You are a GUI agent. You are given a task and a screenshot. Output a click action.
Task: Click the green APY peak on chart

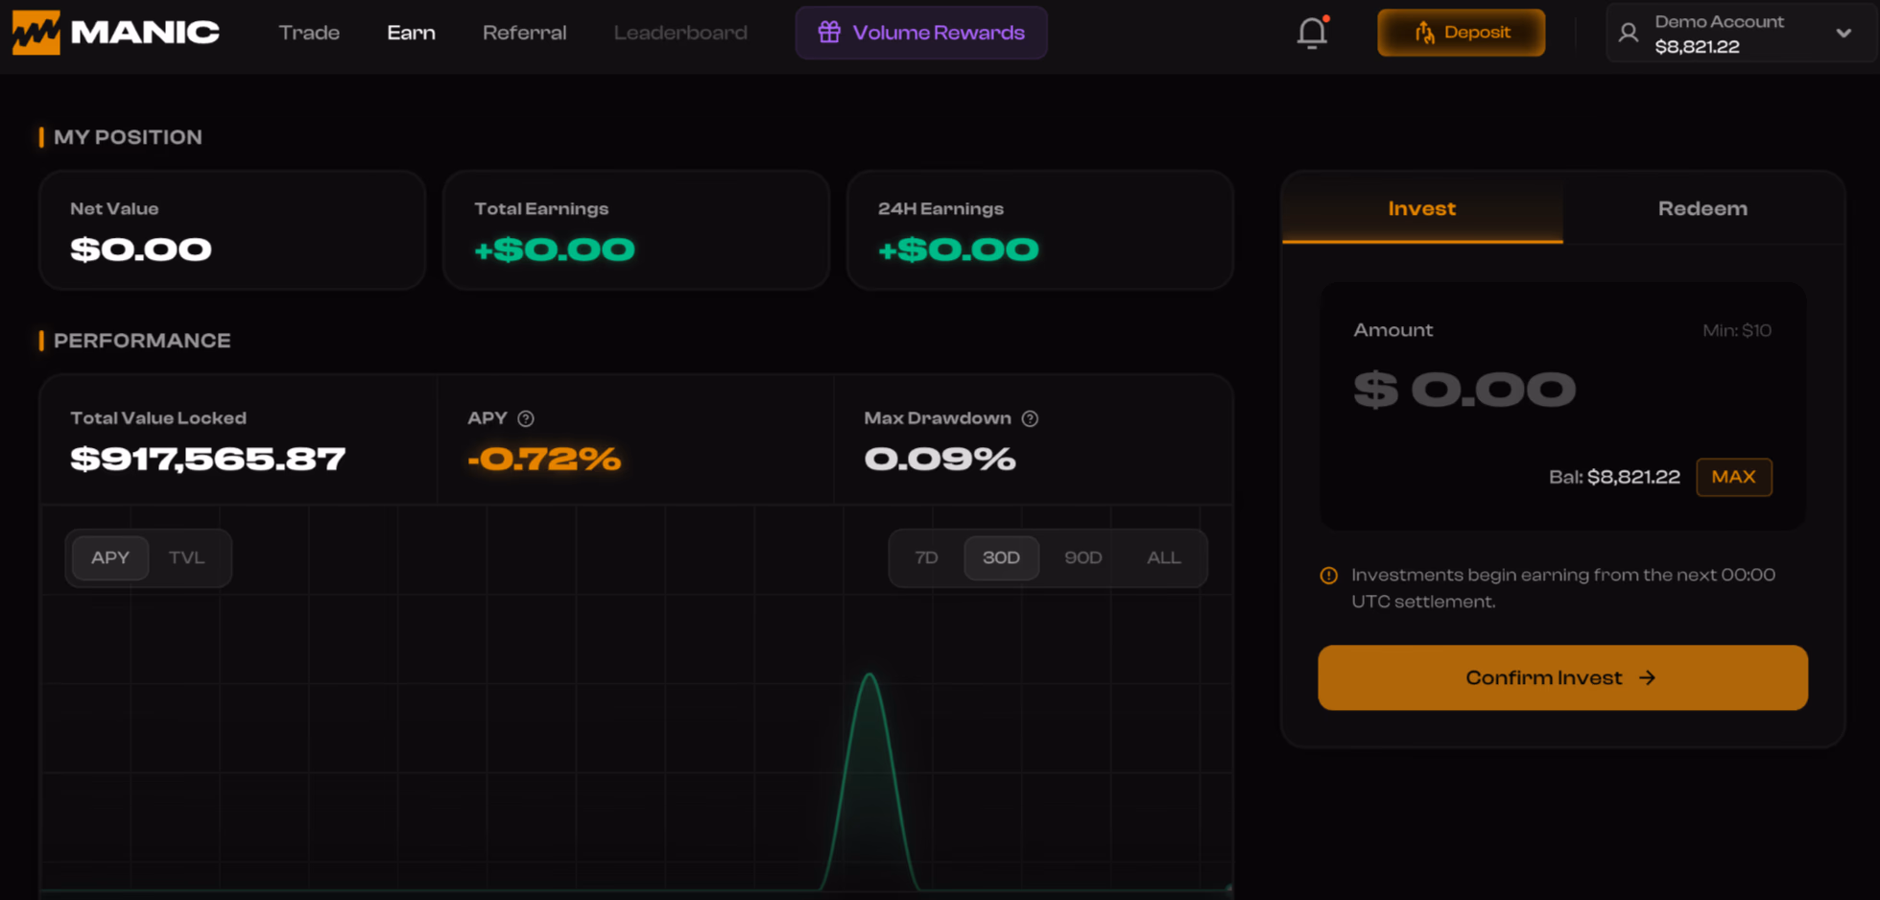tap(869, 676)
